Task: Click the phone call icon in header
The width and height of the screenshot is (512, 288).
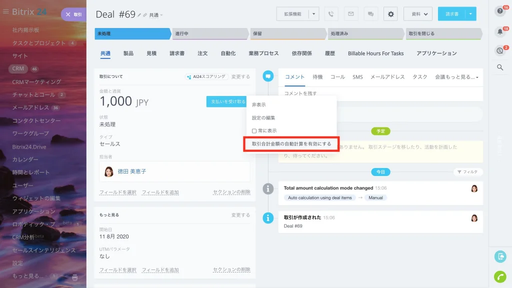Action: pos(331,14)
